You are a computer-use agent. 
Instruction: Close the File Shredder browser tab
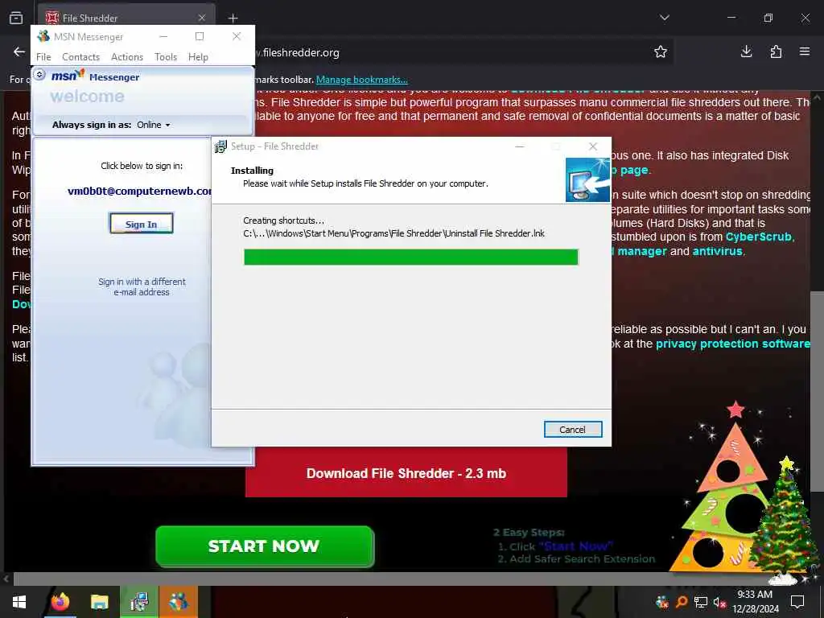click(x=202, y=18)
